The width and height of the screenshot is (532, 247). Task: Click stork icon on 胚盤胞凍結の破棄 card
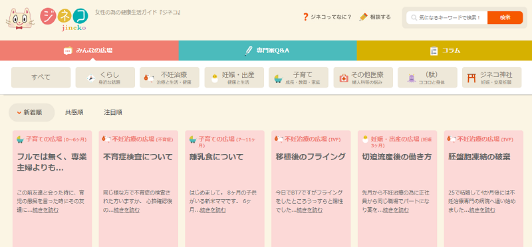pyautogui.click(x=452, y=139)
